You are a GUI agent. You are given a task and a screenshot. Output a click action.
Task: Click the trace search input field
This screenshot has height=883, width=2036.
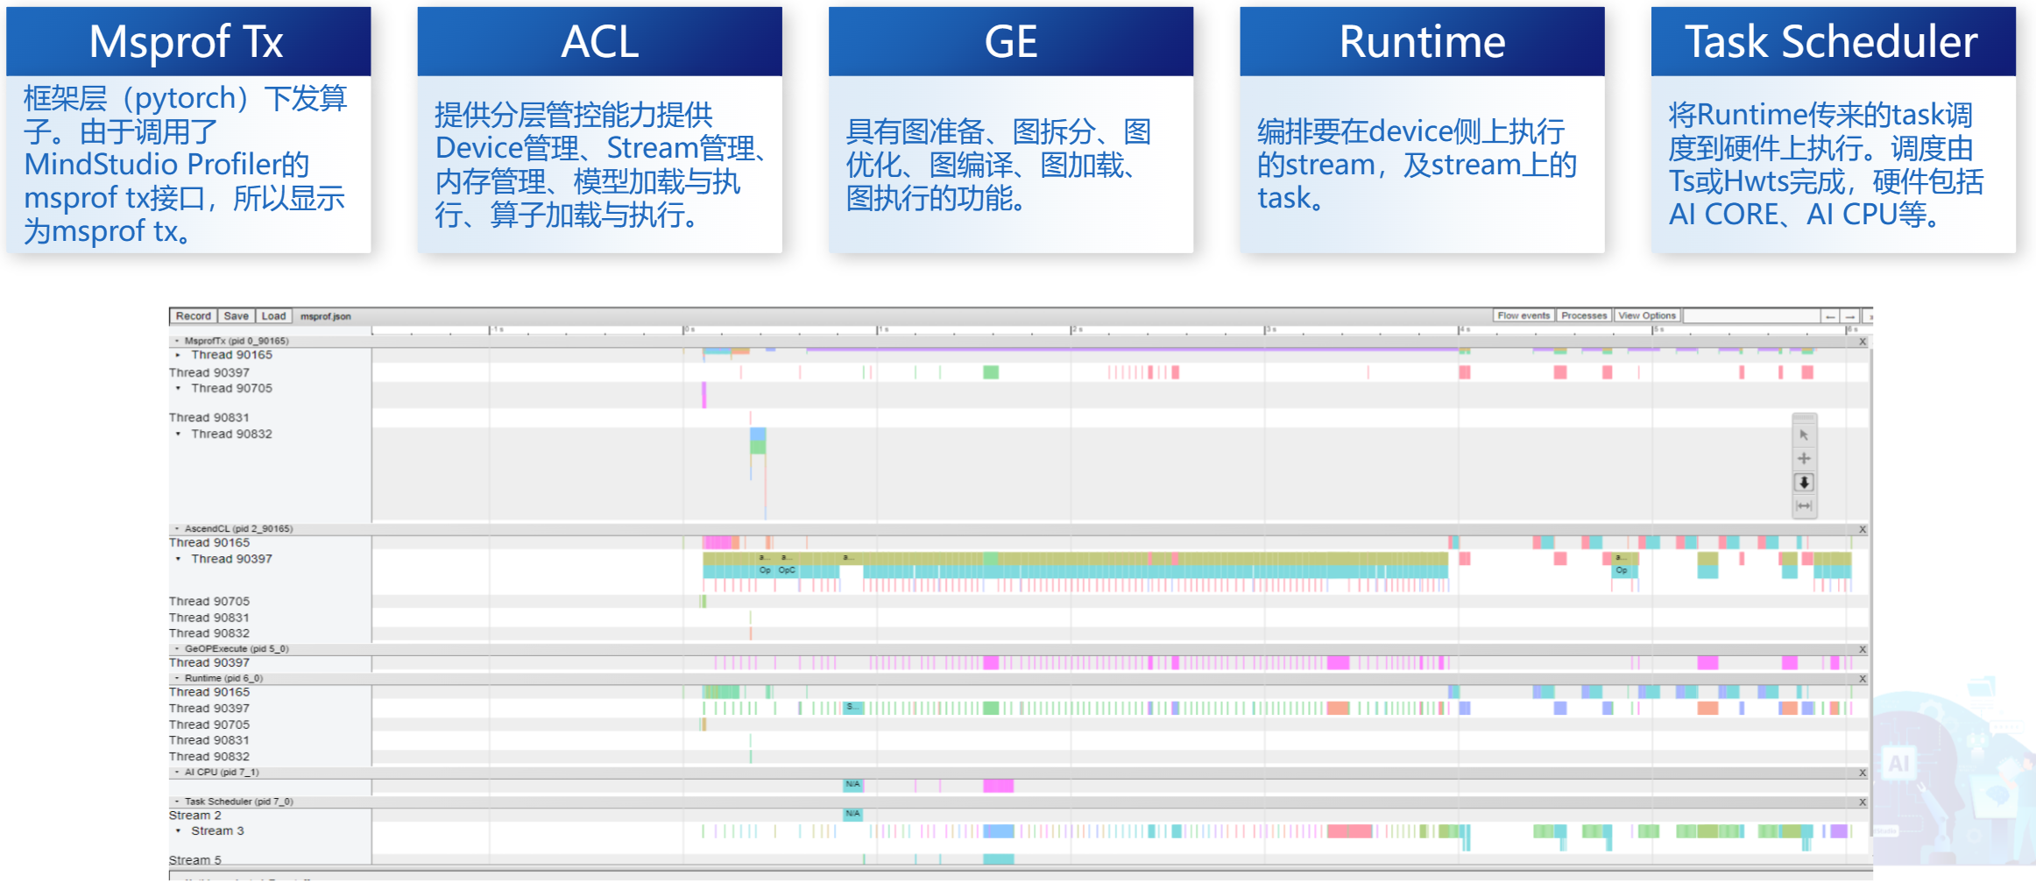click(x=1751, y=316)
